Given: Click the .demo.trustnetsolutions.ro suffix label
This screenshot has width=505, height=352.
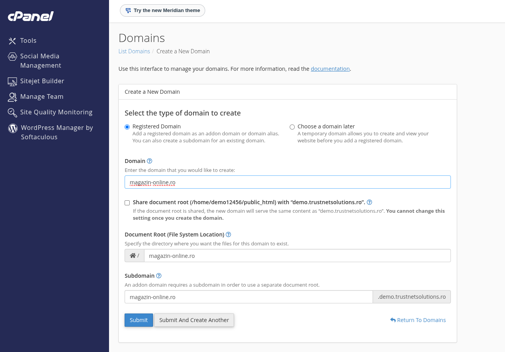Looking at the screenshot, I should pyautogui.click(x=412, y=297).
